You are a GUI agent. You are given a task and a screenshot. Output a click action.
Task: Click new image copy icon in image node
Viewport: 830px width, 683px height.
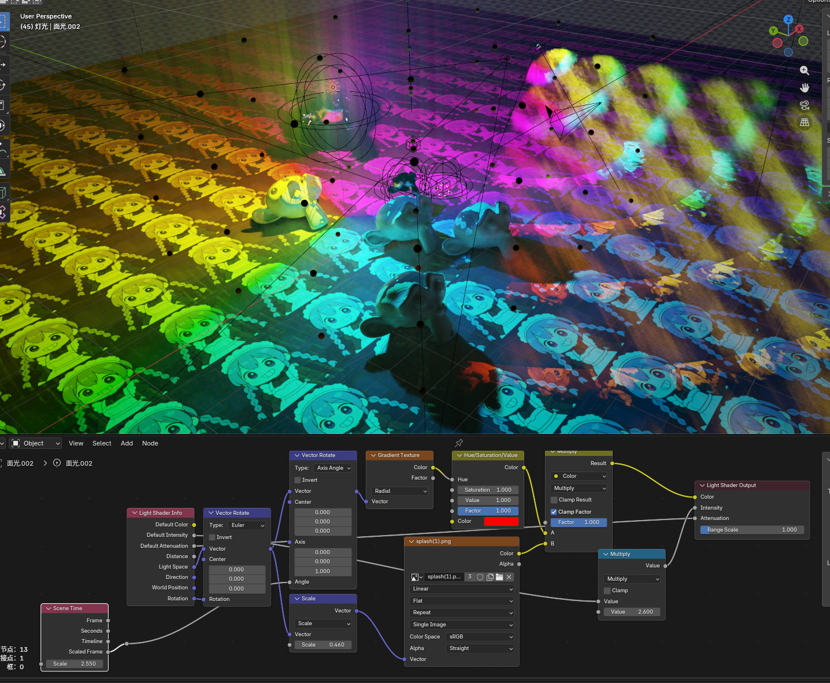pos(490,577)
